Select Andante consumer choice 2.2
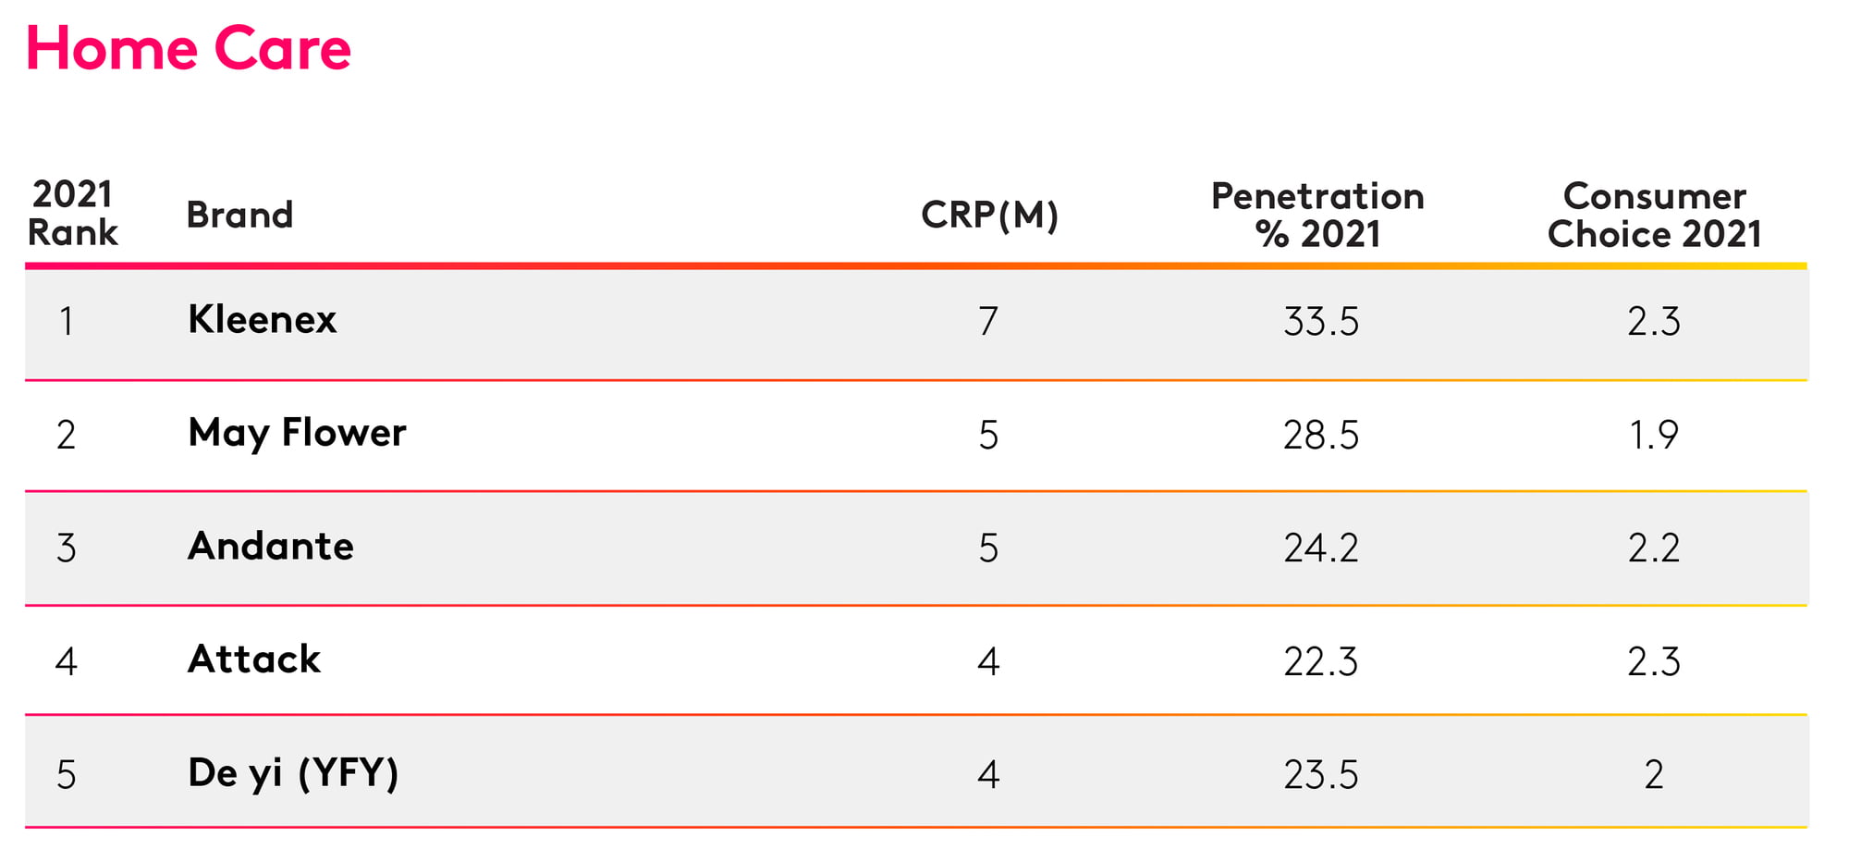The height and width of the screenshot is (862, 1849). (x=1654, y=548)
